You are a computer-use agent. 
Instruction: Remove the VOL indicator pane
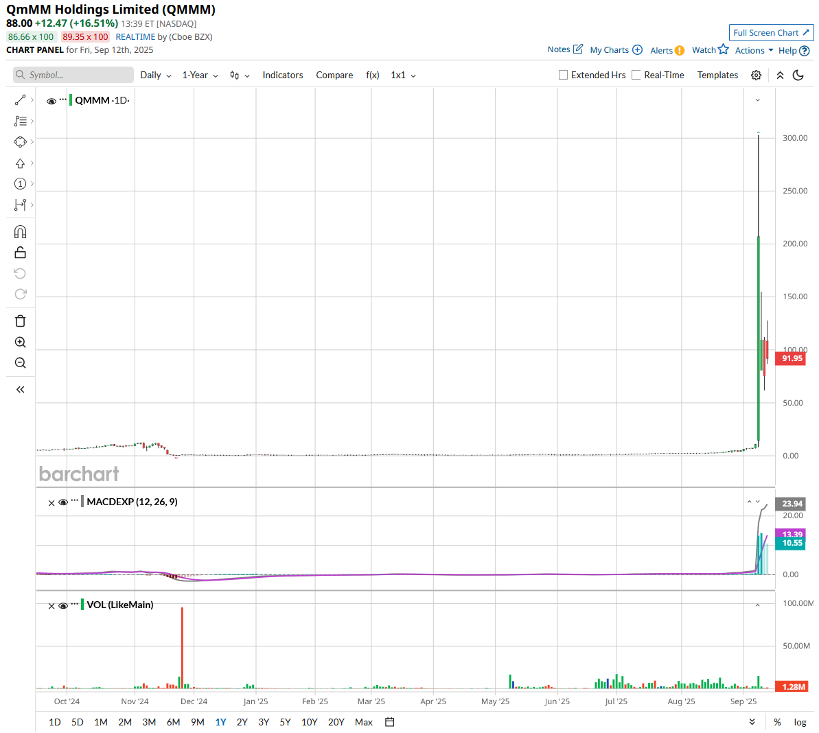coord(51,606)
